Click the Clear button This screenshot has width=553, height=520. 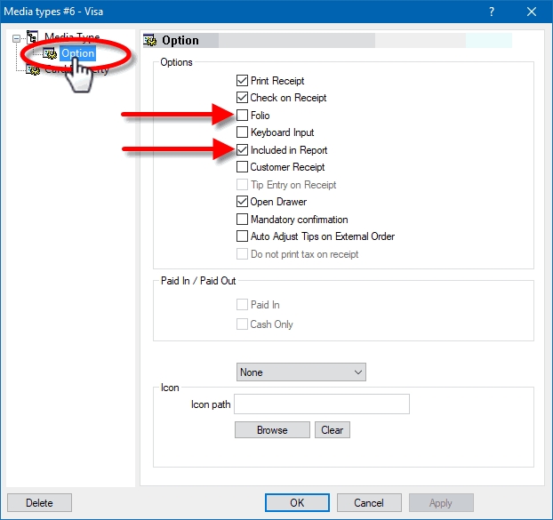pos(332,430)
